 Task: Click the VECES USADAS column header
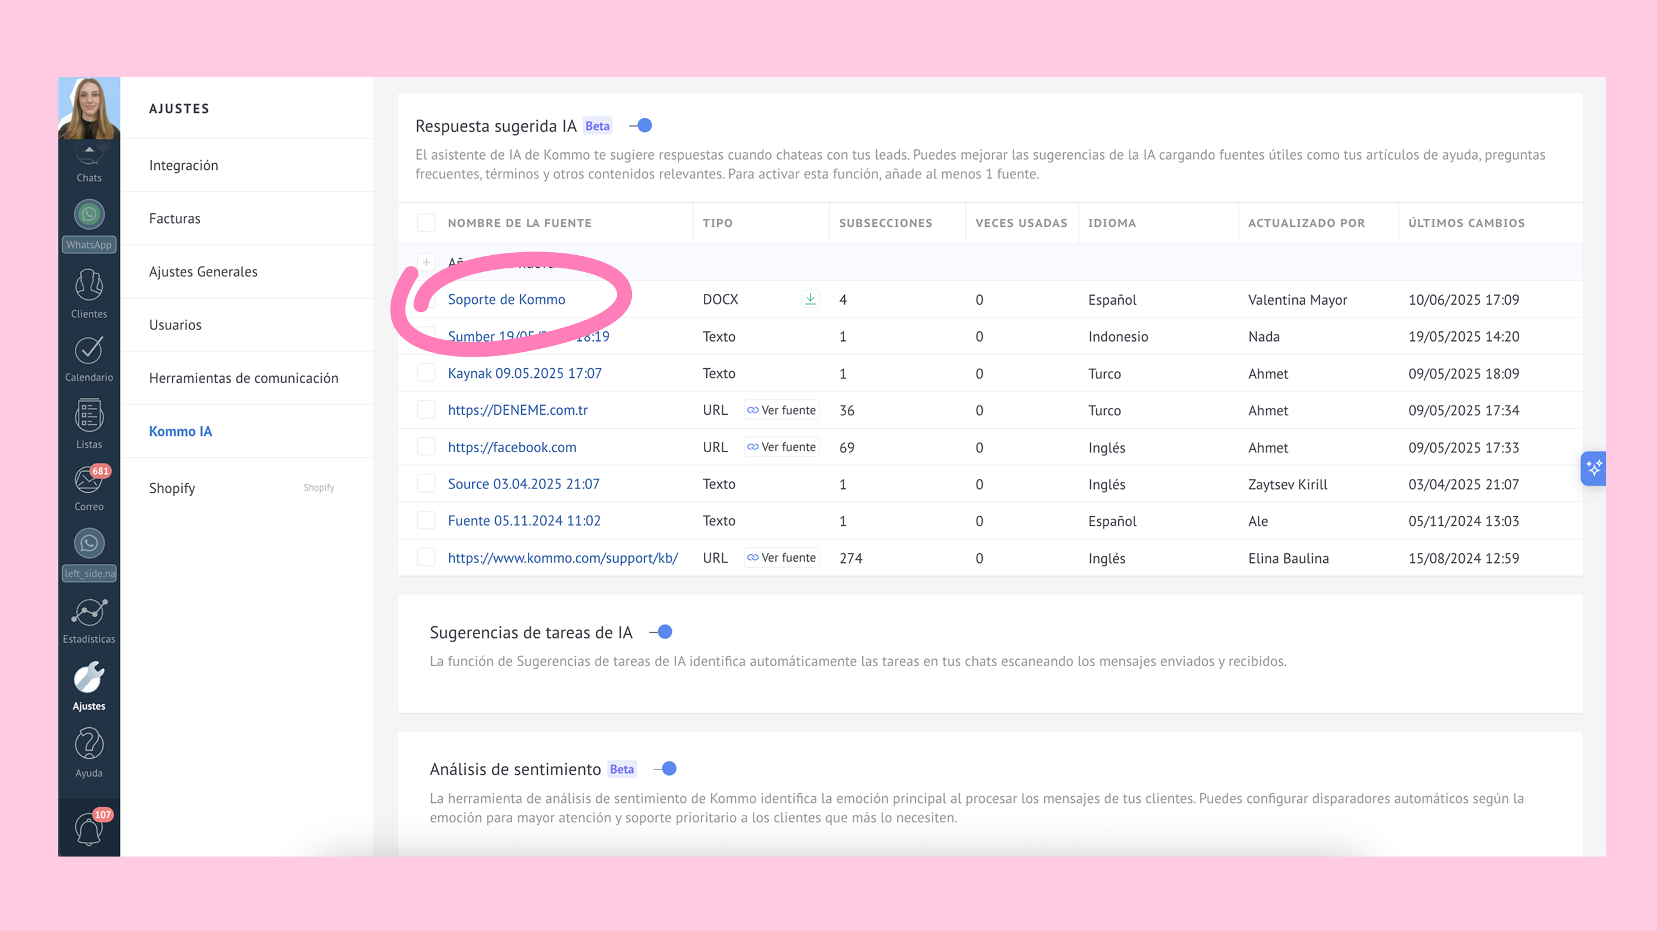point(1021,223)
